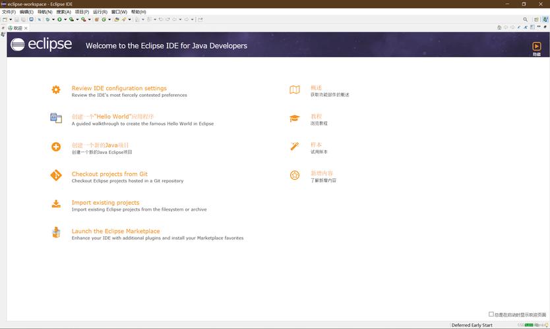
Task: Expand the Run dropdown arrow
Action: click(65, 20)
